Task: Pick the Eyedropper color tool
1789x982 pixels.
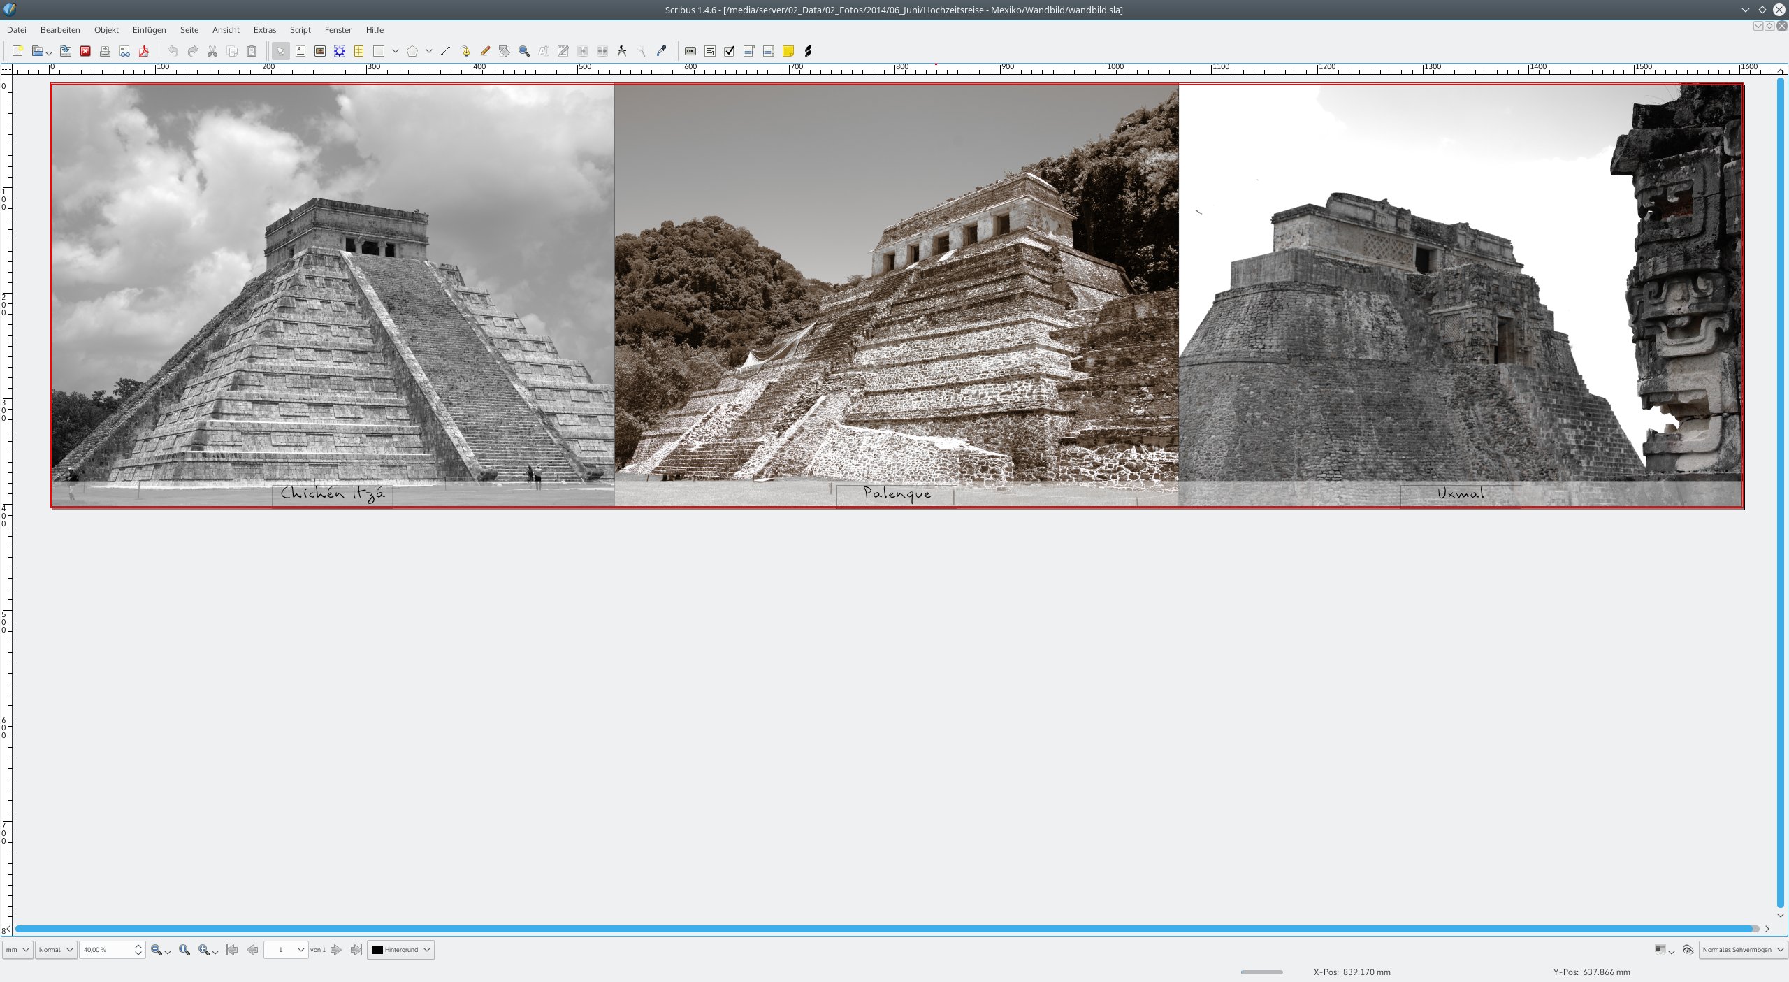Action: (661, 51)
